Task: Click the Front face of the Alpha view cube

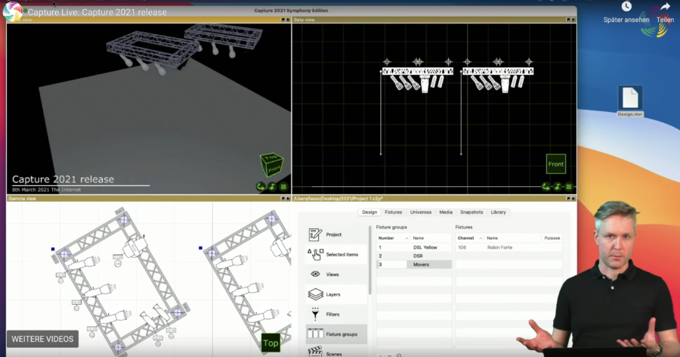Action: point(274,169)
